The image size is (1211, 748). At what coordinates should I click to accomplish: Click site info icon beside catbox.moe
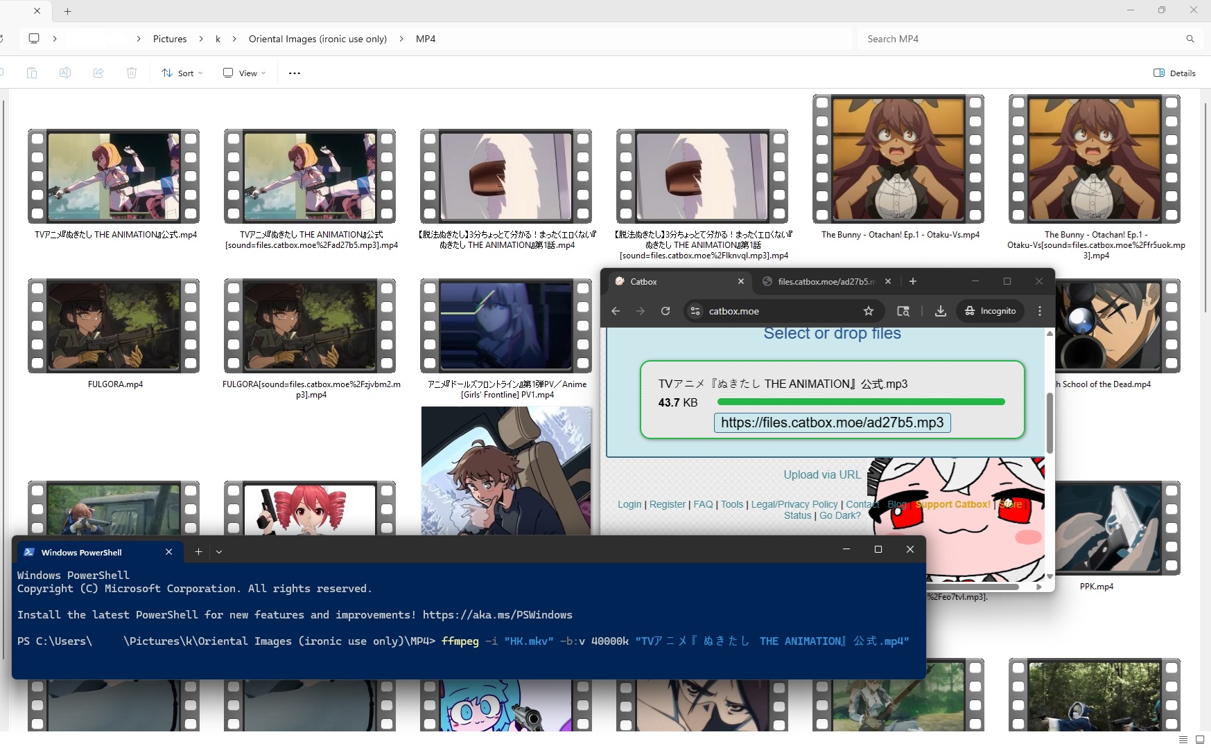click(x=695, y=311)
